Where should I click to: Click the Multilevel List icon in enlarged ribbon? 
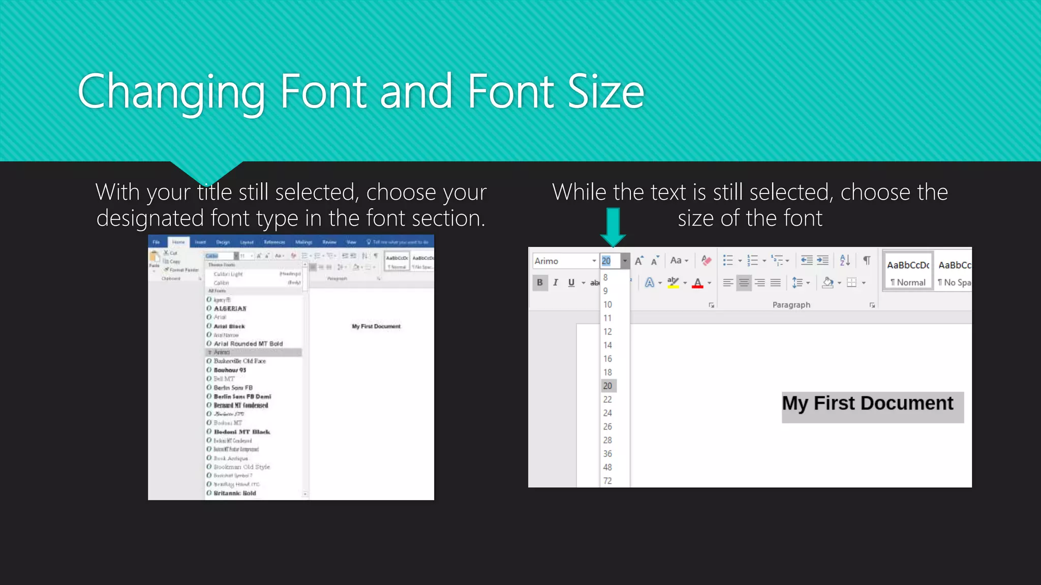[x=777, y=261]
